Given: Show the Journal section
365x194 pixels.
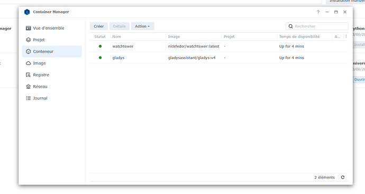Looking at the screenshot, I should point(52,98).
